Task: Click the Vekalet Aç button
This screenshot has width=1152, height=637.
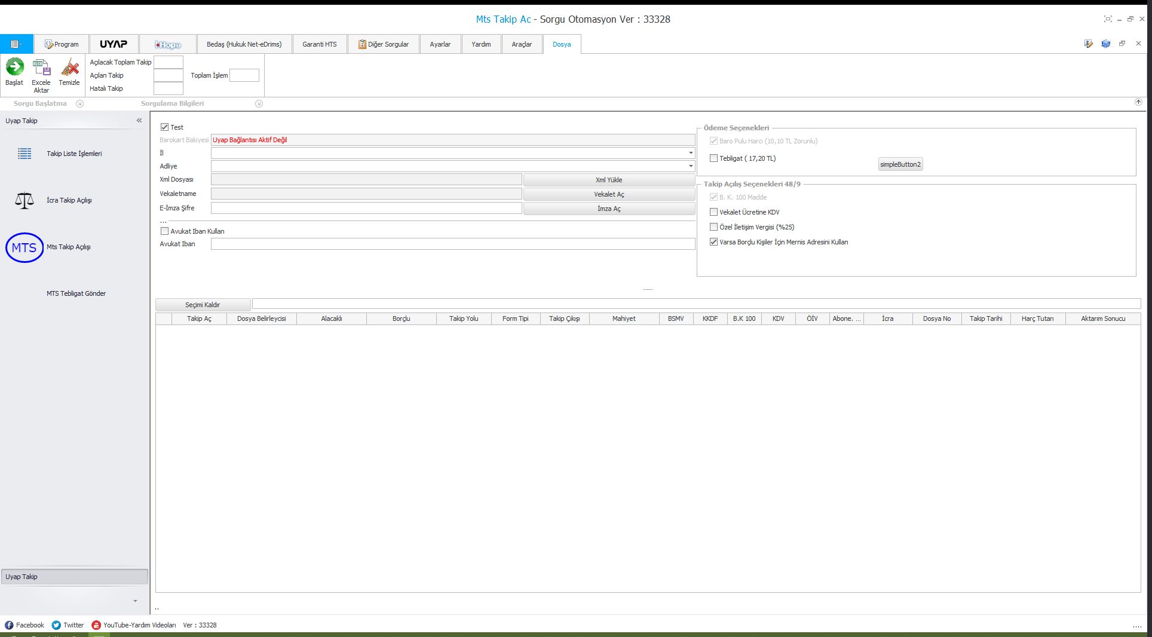Action: (x=609, y=194)
